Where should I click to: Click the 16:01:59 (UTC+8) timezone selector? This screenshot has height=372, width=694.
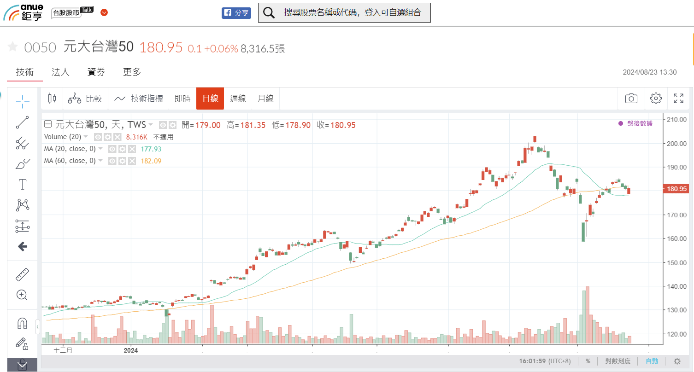coord(545,361)
